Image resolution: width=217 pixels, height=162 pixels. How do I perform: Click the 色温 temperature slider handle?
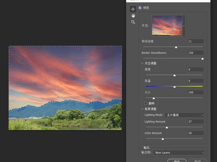coord(174,87)
